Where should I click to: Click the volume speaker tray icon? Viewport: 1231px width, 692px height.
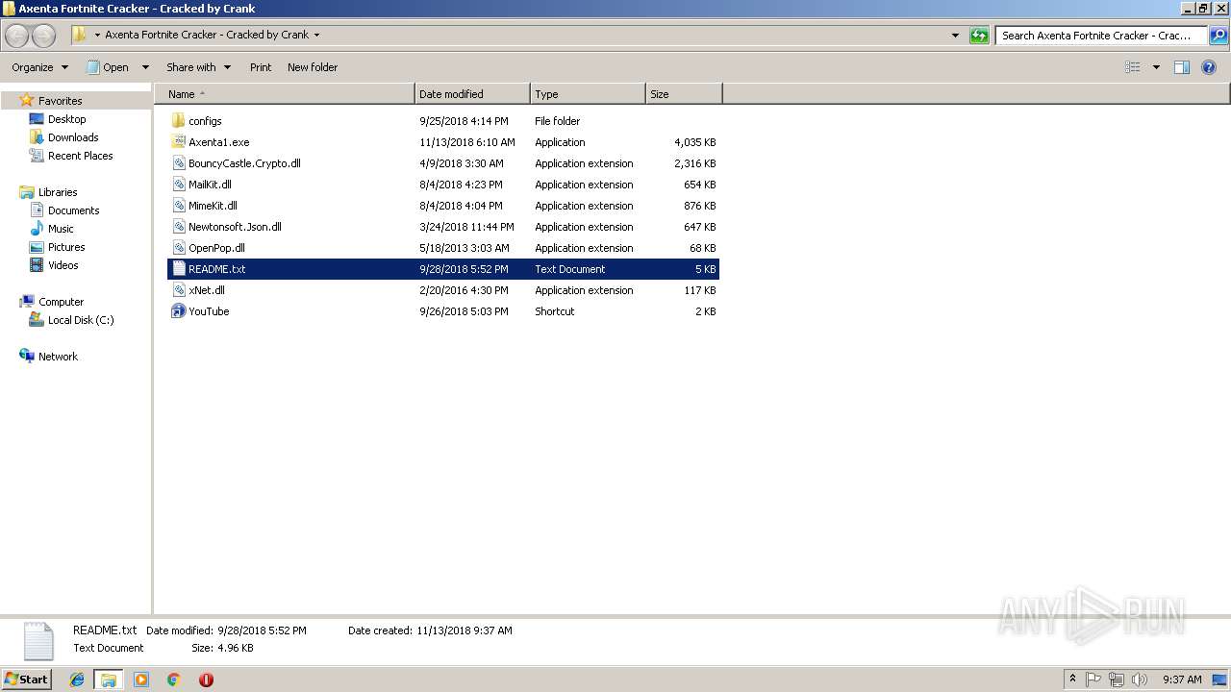[x=1140, y=680]
